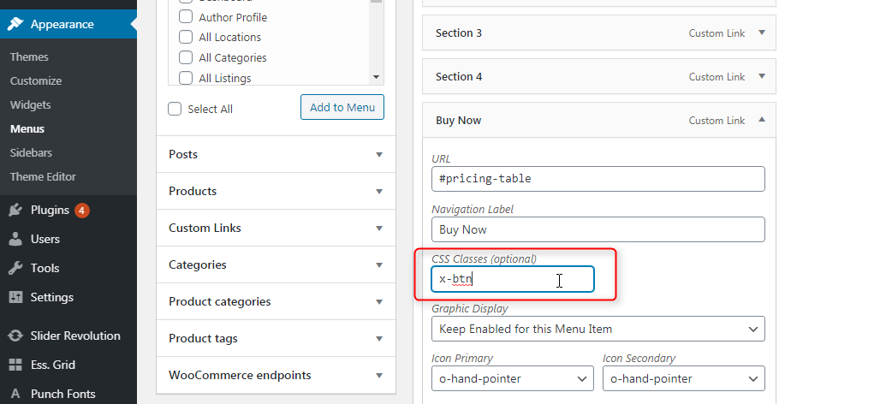Check the Author Profile checkbox
The width and height of the screenshot is (886, 404).
point(186,17)
